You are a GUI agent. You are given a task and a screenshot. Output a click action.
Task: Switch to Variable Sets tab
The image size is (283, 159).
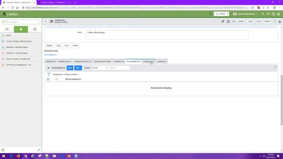point(65,61)
